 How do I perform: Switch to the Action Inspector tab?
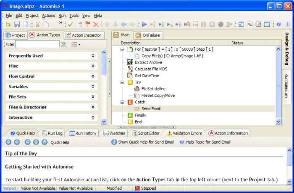84,35
